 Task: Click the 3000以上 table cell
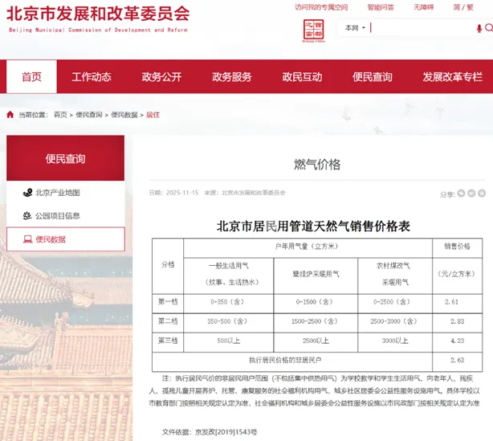tap(395, 341)
